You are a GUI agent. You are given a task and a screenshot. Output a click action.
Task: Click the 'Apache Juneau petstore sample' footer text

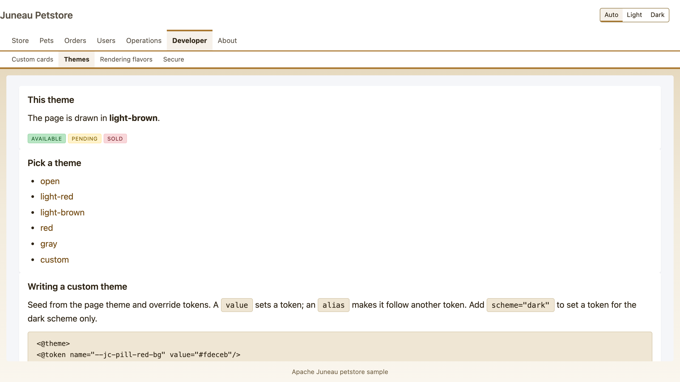[x=340, y=372]
